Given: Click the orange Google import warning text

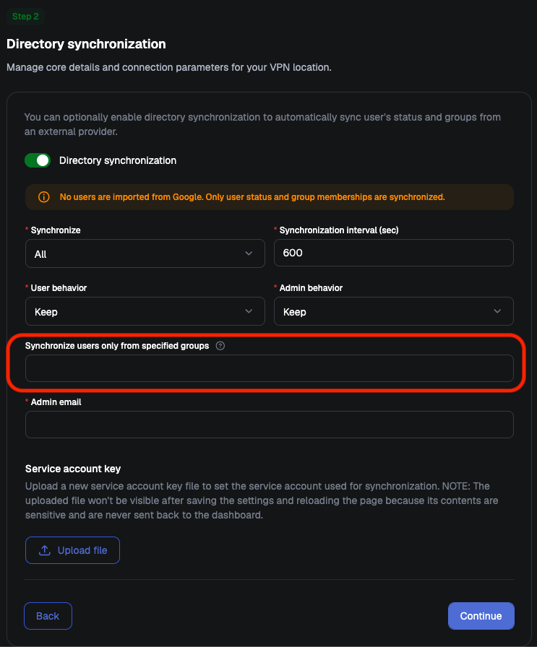Looking at the screenshot, I should pyautogui.click(x=252, y=197).
